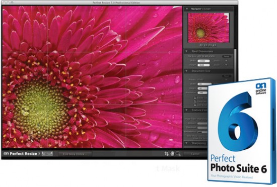
Task: Switch to the Navigator tab
Action: (196, 9)
